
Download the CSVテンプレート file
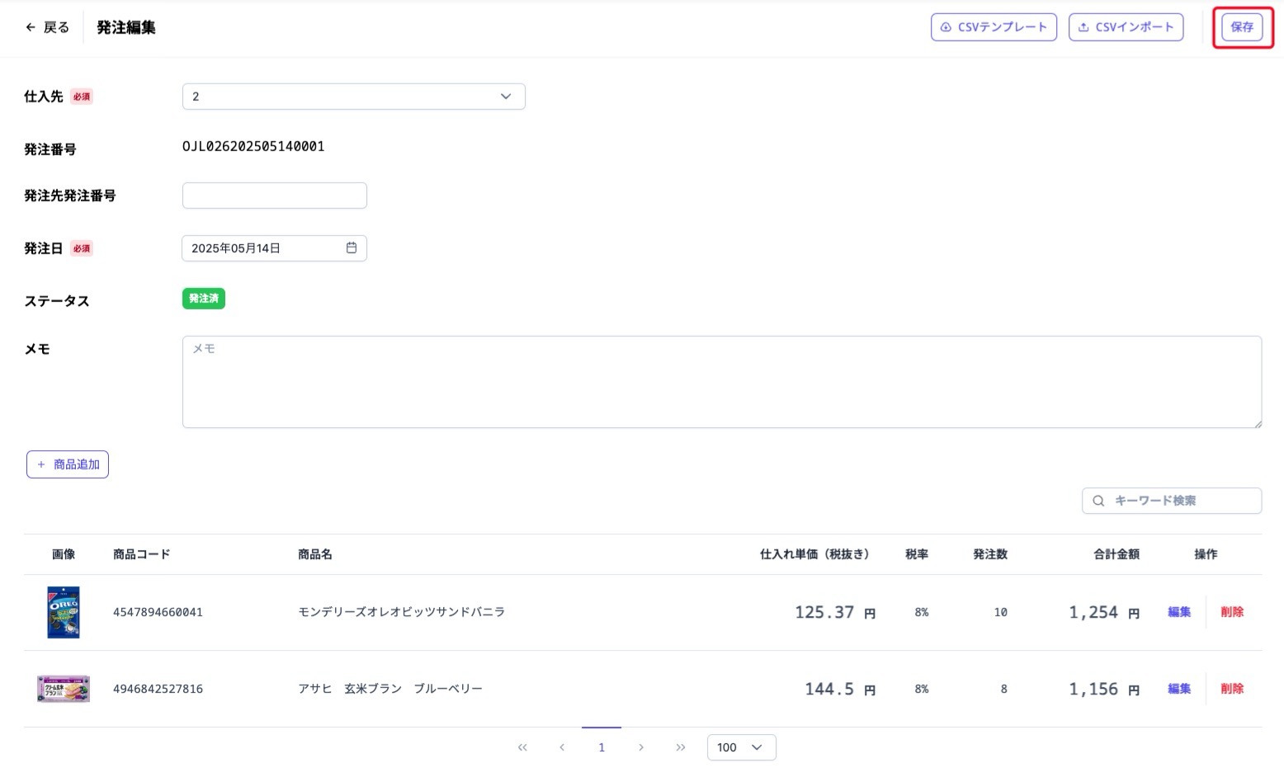pos(994,27)
